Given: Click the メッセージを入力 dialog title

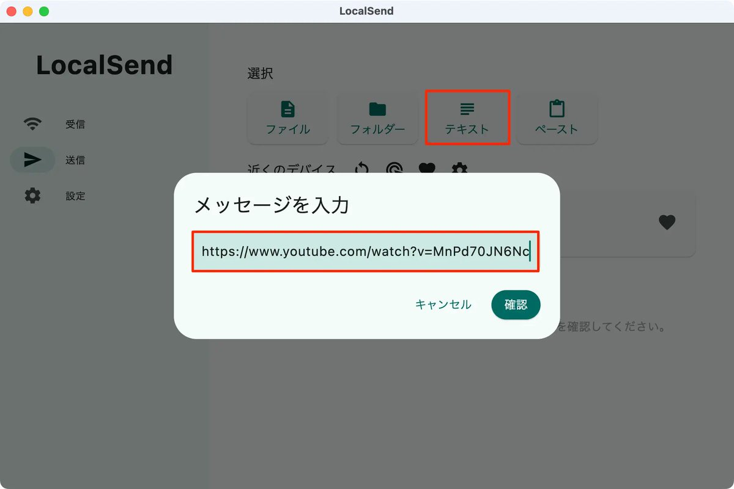Looking at the screenshot, I should [x=272, y=205].
